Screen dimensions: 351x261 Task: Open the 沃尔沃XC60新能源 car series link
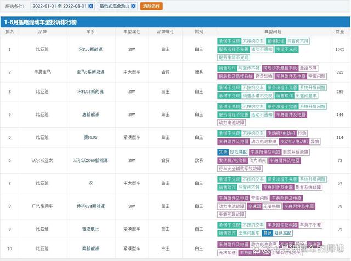click(90, 160)
